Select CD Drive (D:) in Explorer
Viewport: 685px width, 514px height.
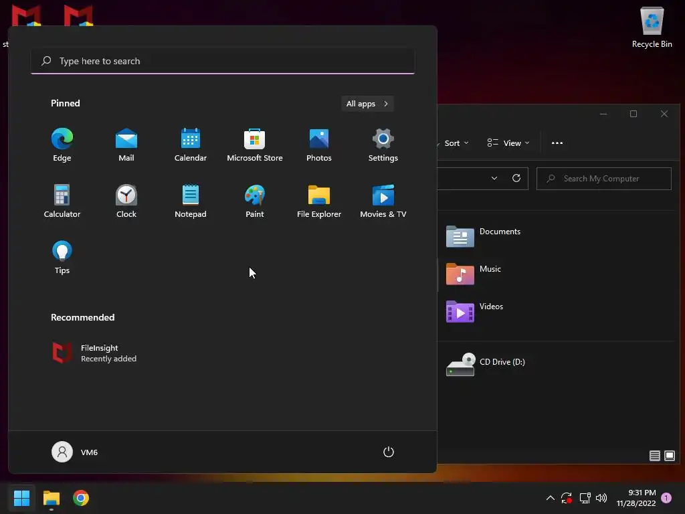[x=486, y=365]
